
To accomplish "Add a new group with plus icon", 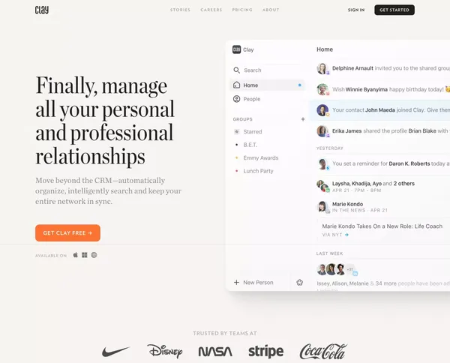I will tap(303, 119).
